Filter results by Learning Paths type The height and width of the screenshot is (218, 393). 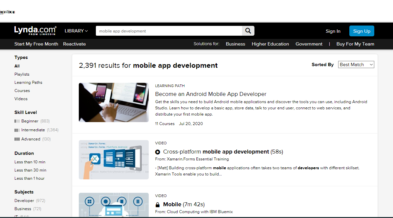[x=28, y=82]
